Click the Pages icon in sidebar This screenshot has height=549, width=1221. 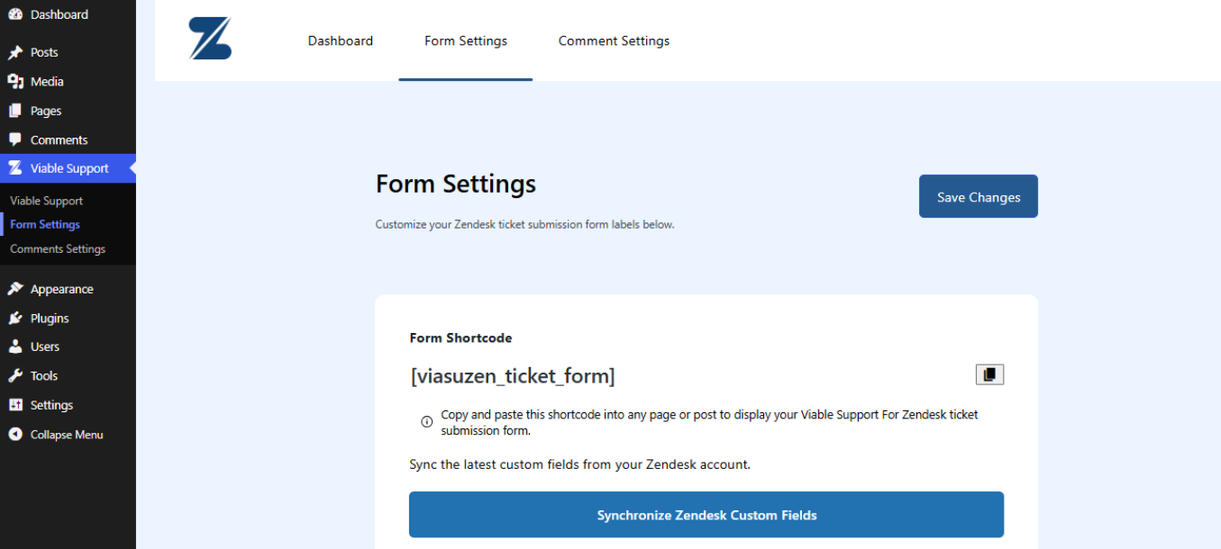tap(15, 111)
